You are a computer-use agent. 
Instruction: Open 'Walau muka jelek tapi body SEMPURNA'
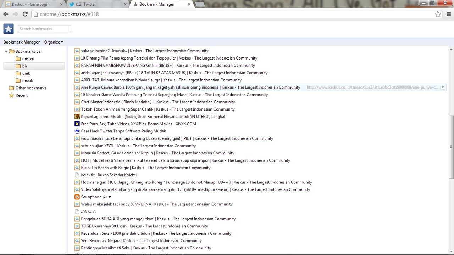click(157, 204)
